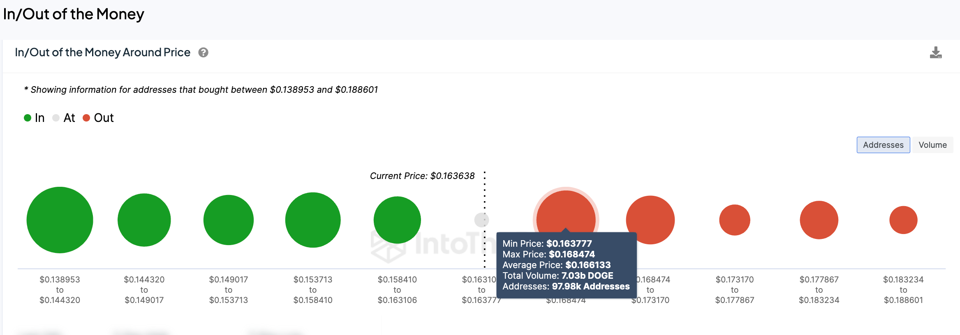Viewport: 960px width, 335px height.
Task: Click the highlighted red bubble above the tooltip
Action: click(566, 209)
